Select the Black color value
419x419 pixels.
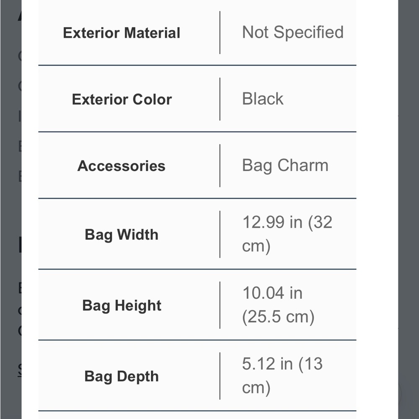coord(263,99)
